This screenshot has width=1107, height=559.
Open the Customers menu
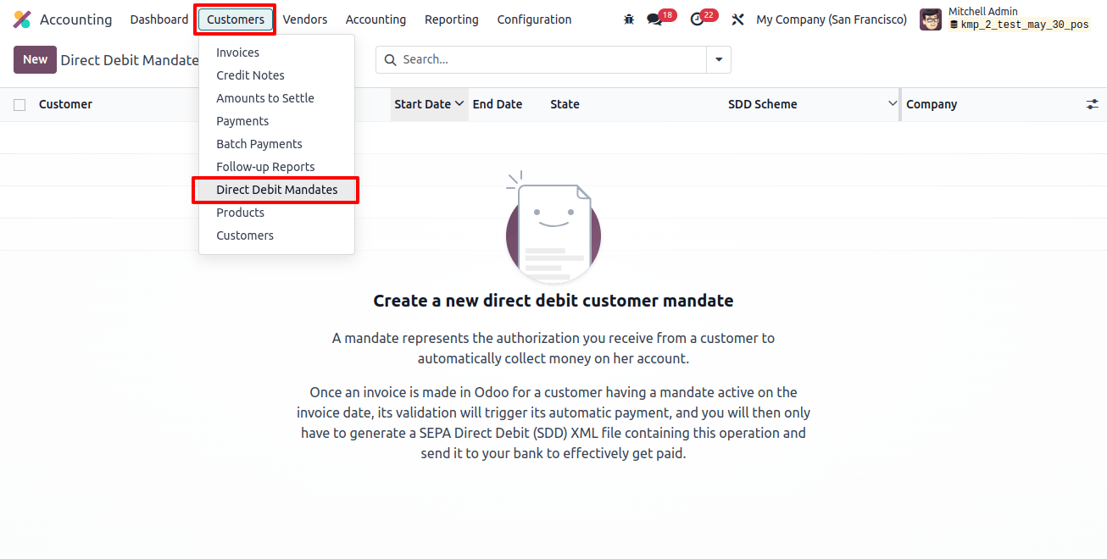[236, 19]
